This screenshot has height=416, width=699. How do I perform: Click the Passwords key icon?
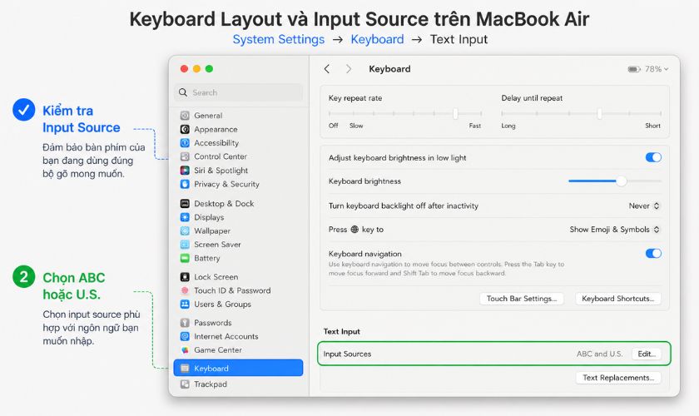pos(185,323)
